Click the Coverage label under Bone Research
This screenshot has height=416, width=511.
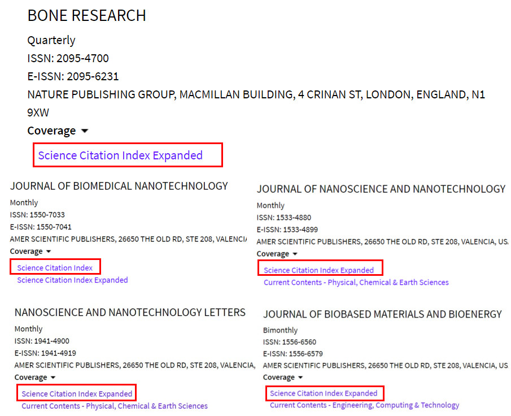coord(51,131)
